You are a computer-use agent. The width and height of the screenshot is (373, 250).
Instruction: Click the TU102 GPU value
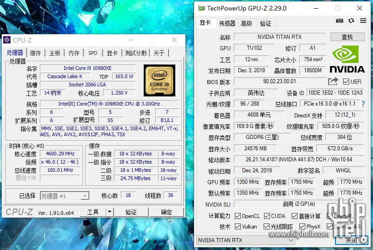[x=254, y=48]
